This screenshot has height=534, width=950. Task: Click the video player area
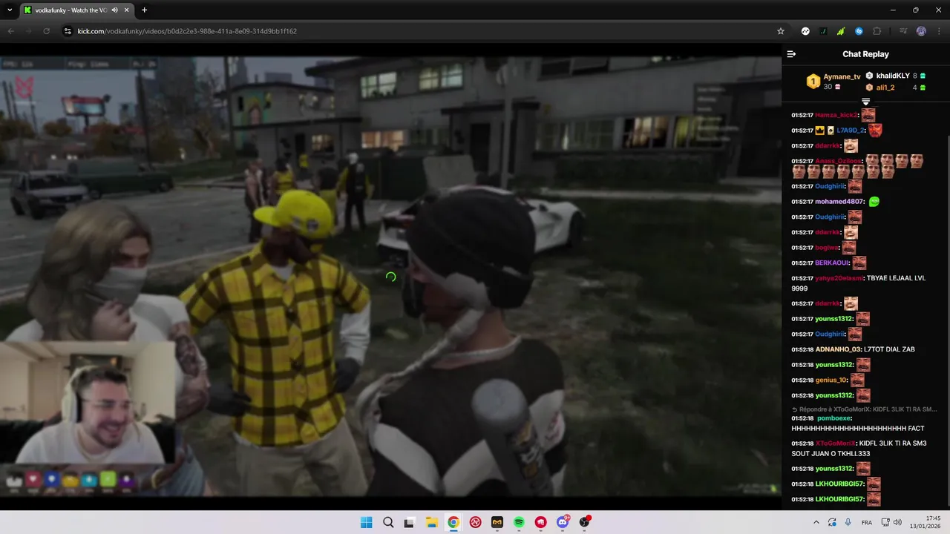tap(390, 276)
